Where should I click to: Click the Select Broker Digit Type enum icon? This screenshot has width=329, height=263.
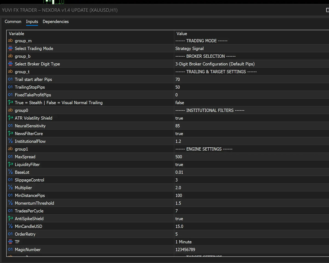pos(10,64)
